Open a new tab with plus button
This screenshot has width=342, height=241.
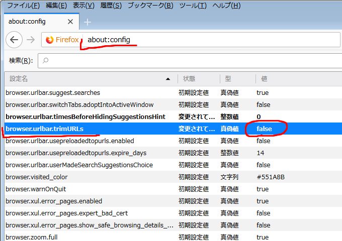click(88, 22)
